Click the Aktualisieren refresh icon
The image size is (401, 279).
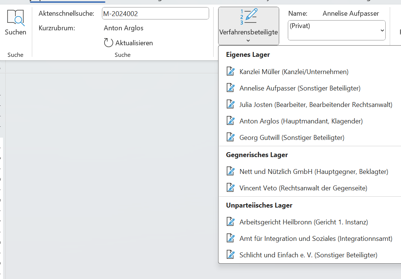[108, 43]
